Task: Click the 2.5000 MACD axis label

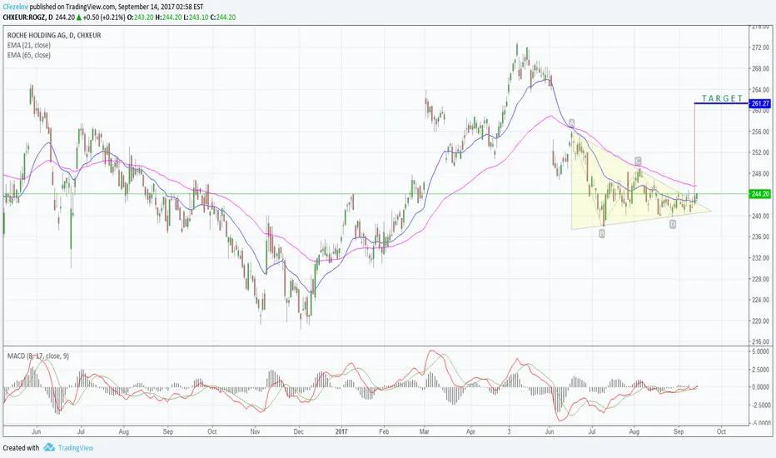Action: pyautogui.click(x=761, y=370)
